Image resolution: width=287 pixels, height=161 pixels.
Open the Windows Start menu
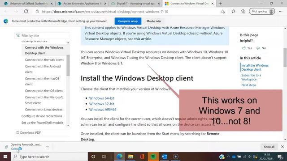point(5,157)
